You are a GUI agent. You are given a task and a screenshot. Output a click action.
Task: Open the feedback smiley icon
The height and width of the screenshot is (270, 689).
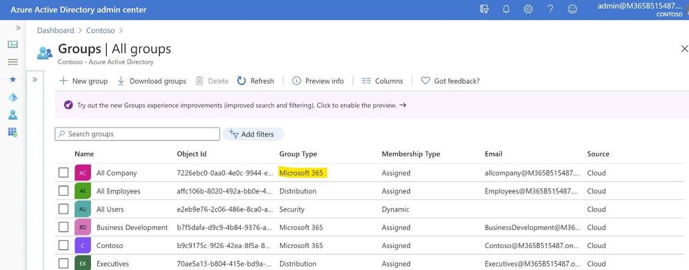tap(572, 9)
